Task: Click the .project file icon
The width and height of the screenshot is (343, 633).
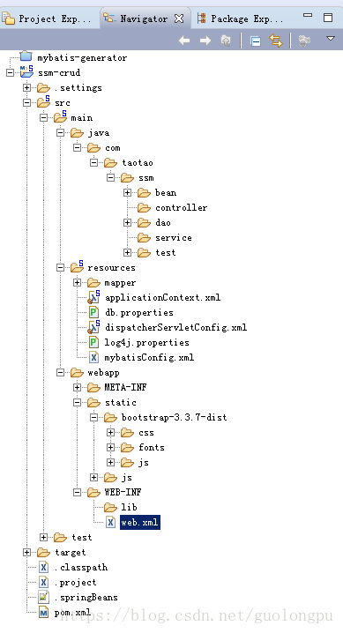Action: (43, 582)
